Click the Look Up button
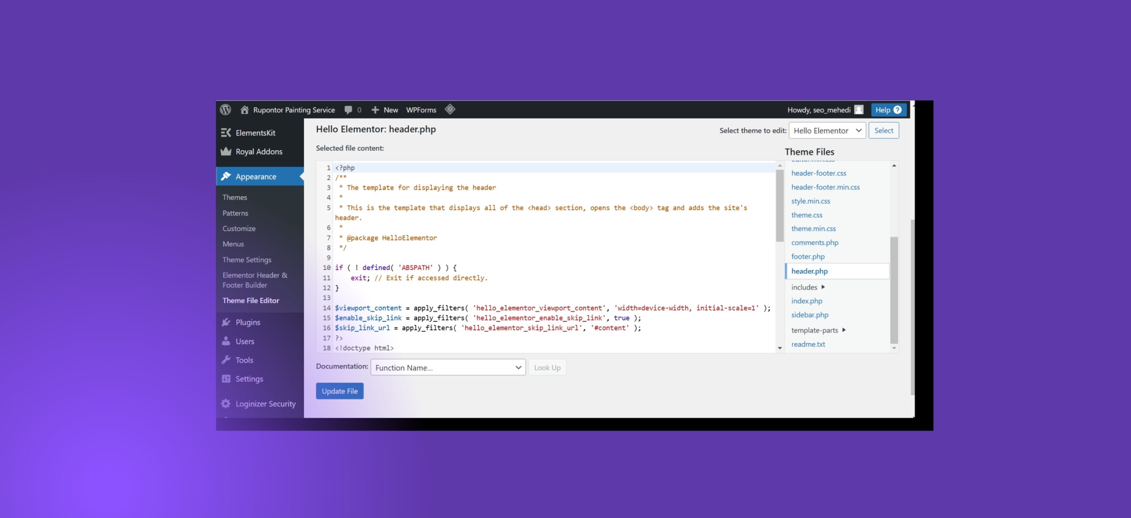The height and width of the screenshot is (518, 1131). (547, 367)
